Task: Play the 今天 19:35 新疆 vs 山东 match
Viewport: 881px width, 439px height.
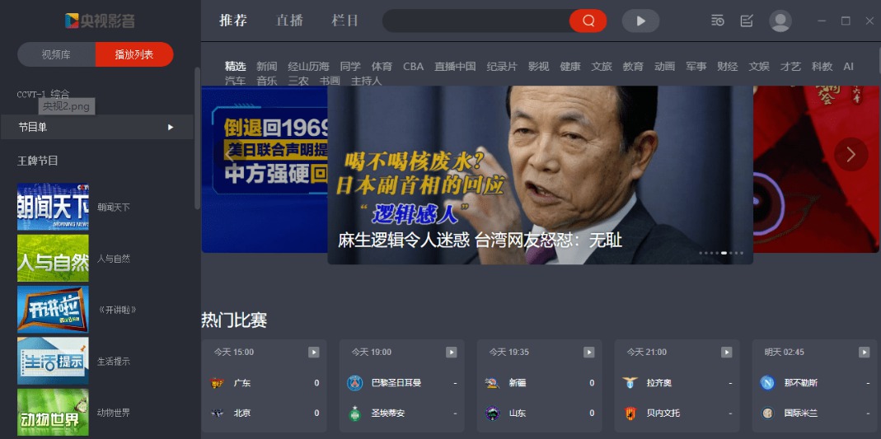Action: pyautogui.click(x=588, y=352)
